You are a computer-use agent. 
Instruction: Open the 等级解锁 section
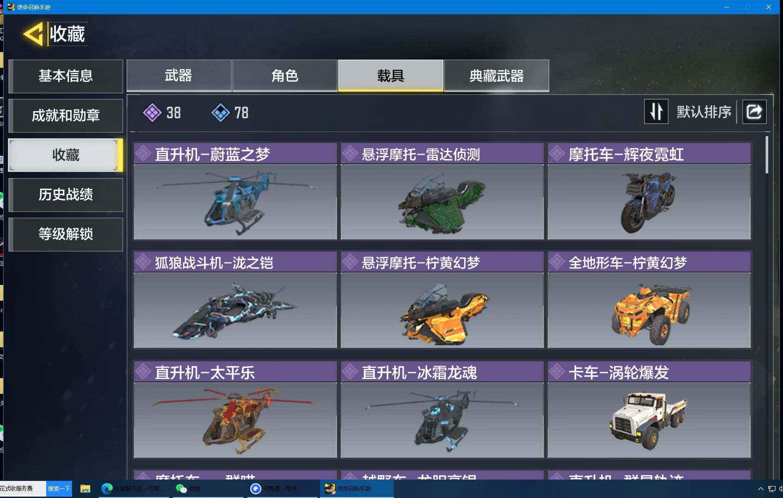pyautogui.click(x=66, y=234)
